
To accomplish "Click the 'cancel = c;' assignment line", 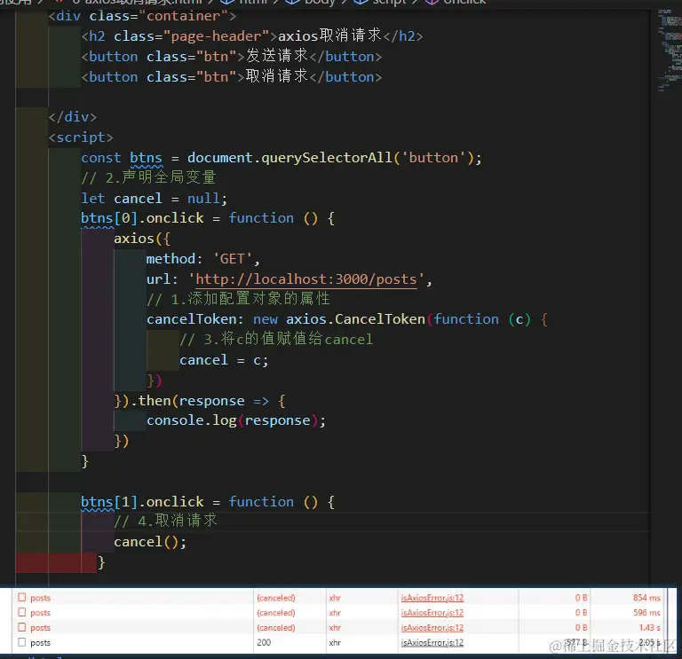I will click(x=224, y=360).
